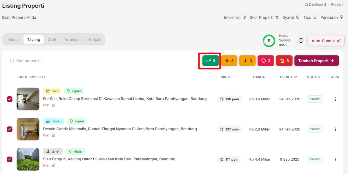Click the Kuota Sundul progress ring showing 9
The width and height of the screenshot is (348, 174).
(269, 41)
